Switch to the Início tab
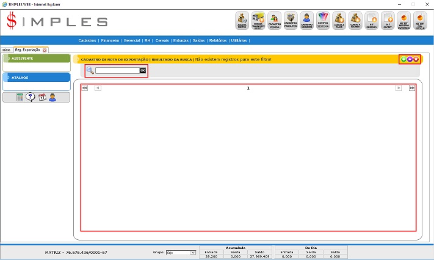This screenshot has height=260, width=434. 6,49
